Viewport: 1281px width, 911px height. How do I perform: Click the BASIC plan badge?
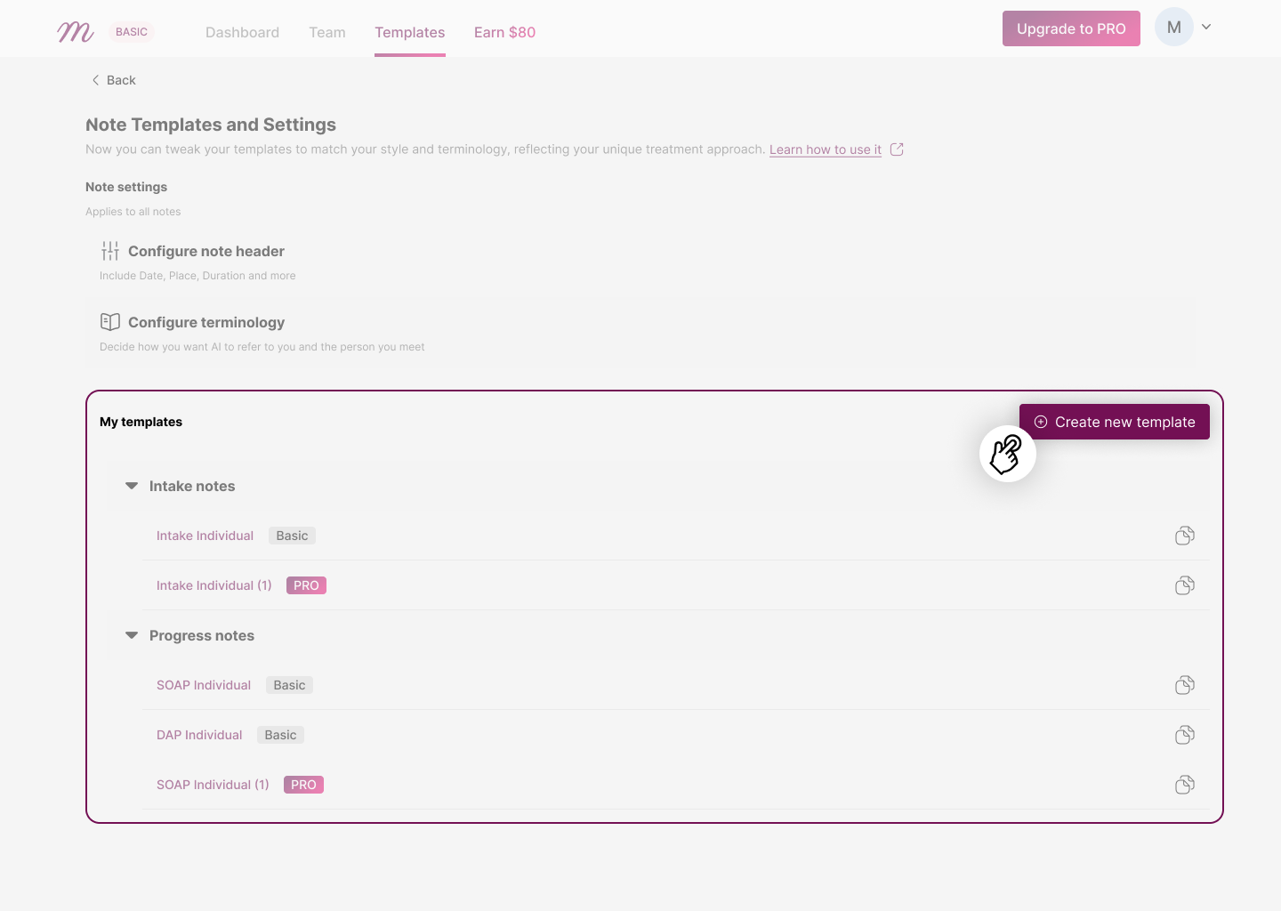(132, 32)
